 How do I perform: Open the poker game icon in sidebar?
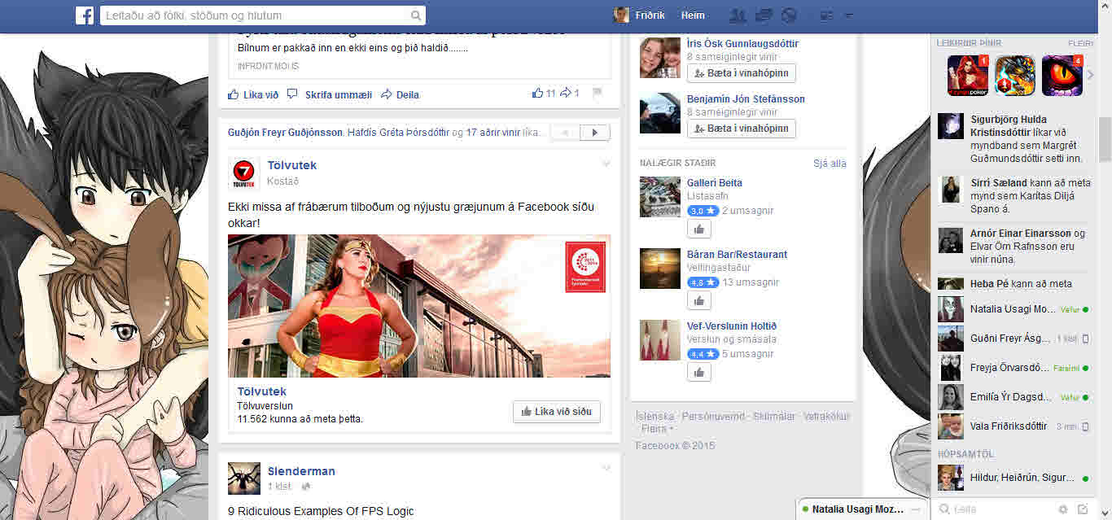click(x=968, y=76)
